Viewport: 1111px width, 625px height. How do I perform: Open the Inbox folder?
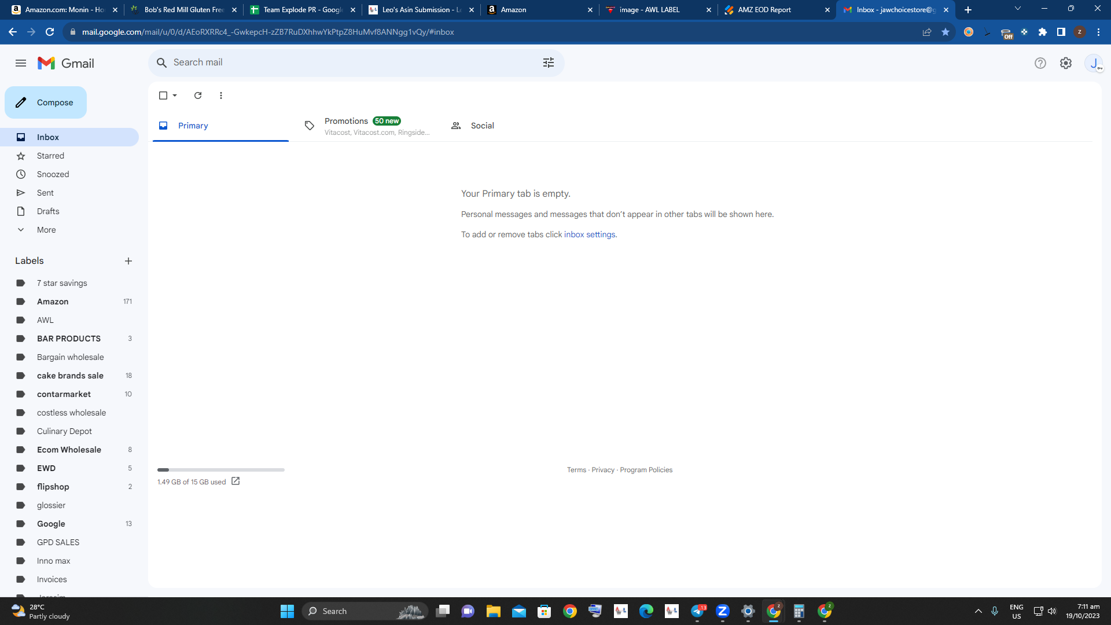pos(69,137)
